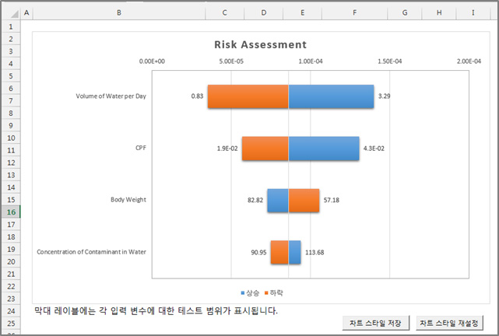Screen dimensions: 499x336
Task: Click Concentration of Contaminant in Water label
Action: 91,252
